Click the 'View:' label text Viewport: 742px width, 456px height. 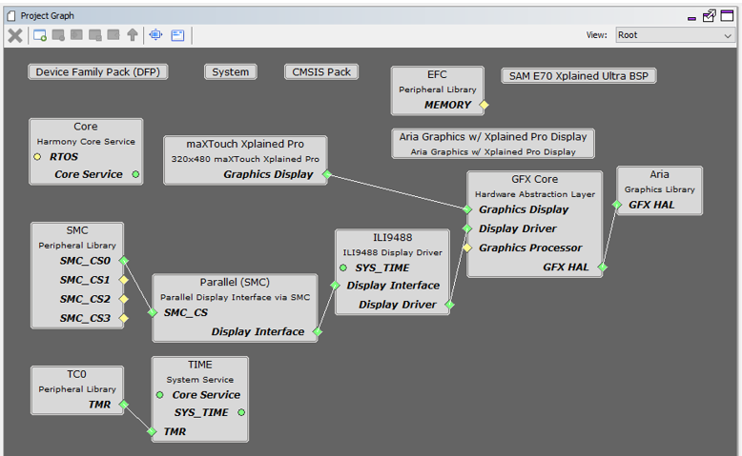pyautogui.click(x=597, y=35)
